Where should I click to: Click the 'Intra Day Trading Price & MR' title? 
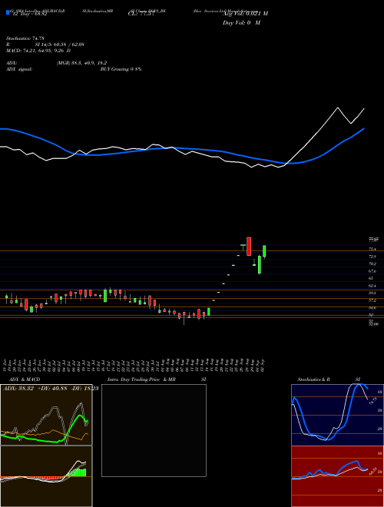tap(141, 379)
